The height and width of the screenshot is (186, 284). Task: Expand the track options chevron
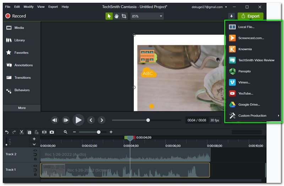[34, 145]
